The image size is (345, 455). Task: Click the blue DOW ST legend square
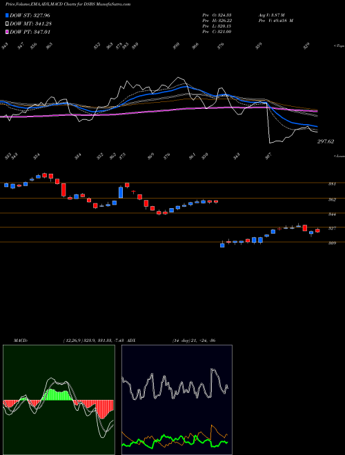coord(7,15)
